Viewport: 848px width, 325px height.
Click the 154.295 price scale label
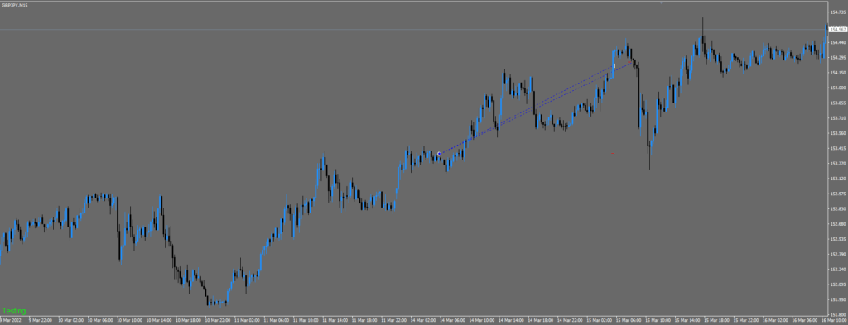838,57
